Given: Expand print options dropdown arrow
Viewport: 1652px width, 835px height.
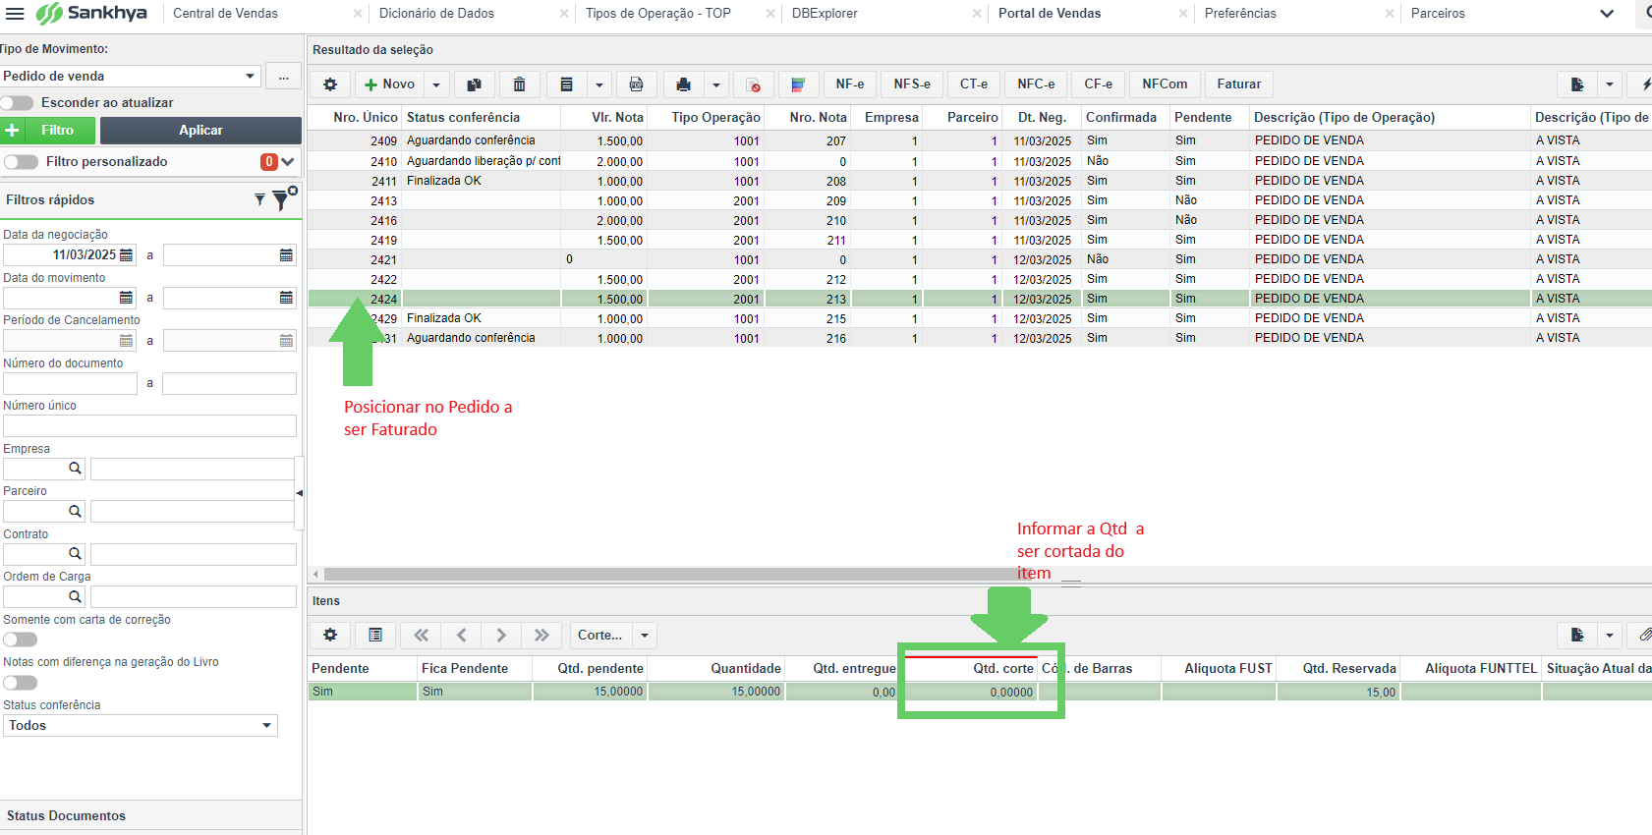Looking at the screenshot, I should [715, 84].
